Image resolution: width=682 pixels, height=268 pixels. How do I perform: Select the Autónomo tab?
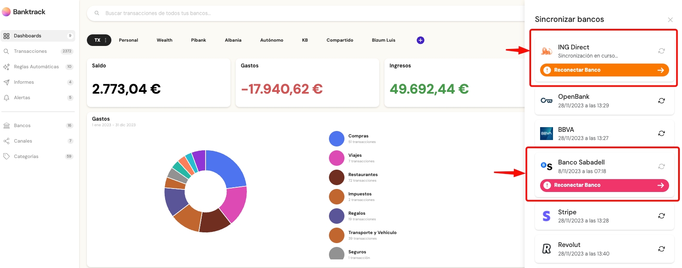point(271,40)
